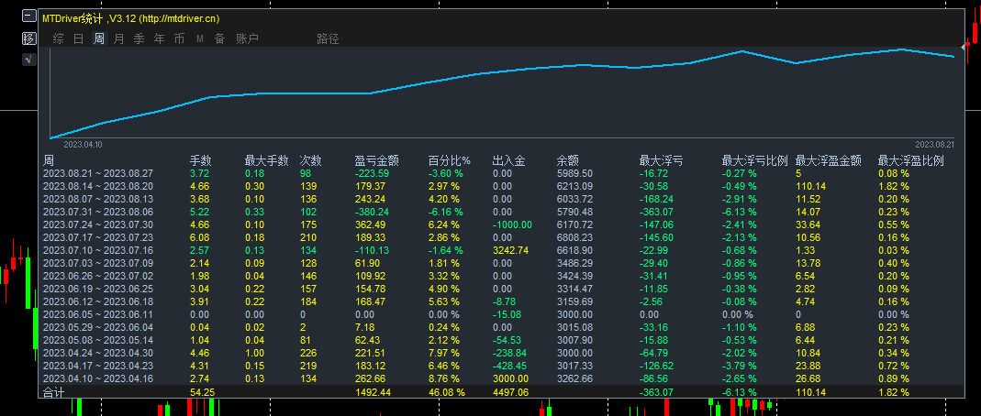Screen dimensions: 981x416
Task: Click the 路径 path tab
Action: [x=328, y=38]
